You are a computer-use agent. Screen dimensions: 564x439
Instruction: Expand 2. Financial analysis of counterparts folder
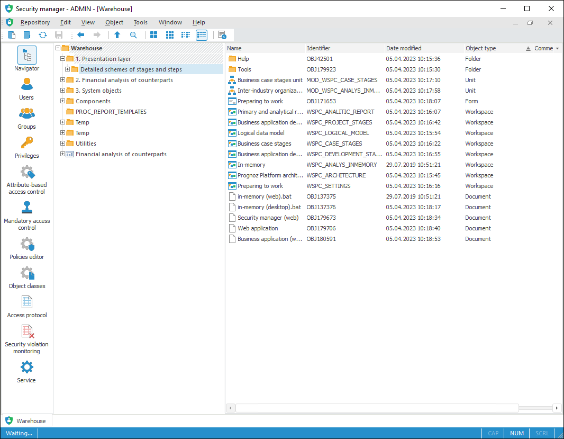tap(62, 79)
